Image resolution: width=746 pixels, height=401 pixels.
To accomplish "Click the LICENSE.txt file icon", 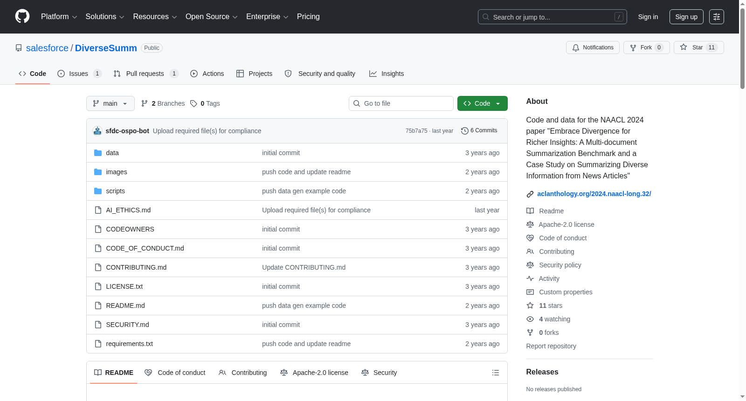I will pyautogui.click(x=98, y=286).
